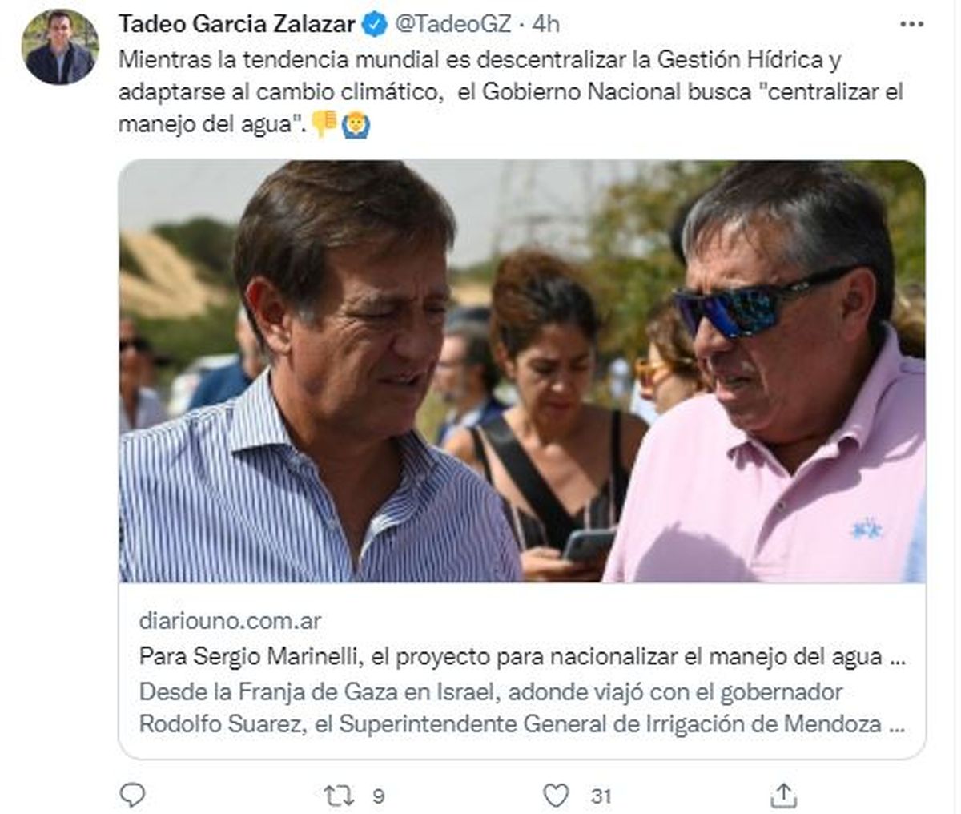
Task: Click the card description about Franja de Gaza
Action: click(522, 708)
